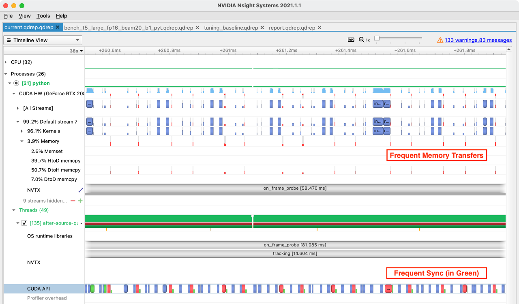
Task: Expand the [All Streams] row
Action: coord(18,108)
